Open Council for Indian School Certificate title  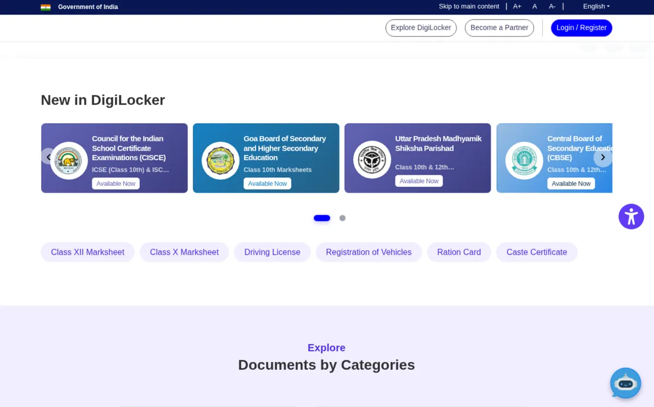pyautogui.click(x=129, y=148)
